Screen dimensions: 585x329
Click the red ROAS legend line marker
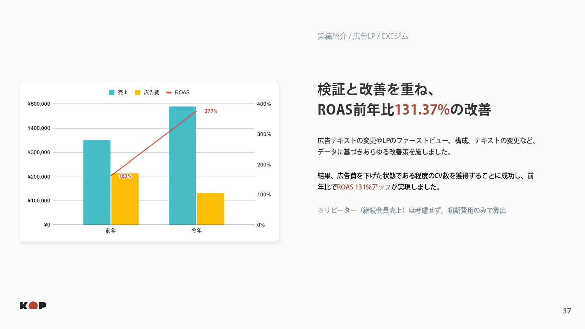(x=169, y=92)
